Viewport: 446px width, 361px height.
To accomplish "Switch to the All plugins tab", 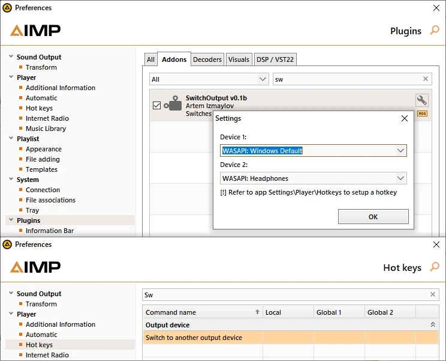I will pos(150,59).
